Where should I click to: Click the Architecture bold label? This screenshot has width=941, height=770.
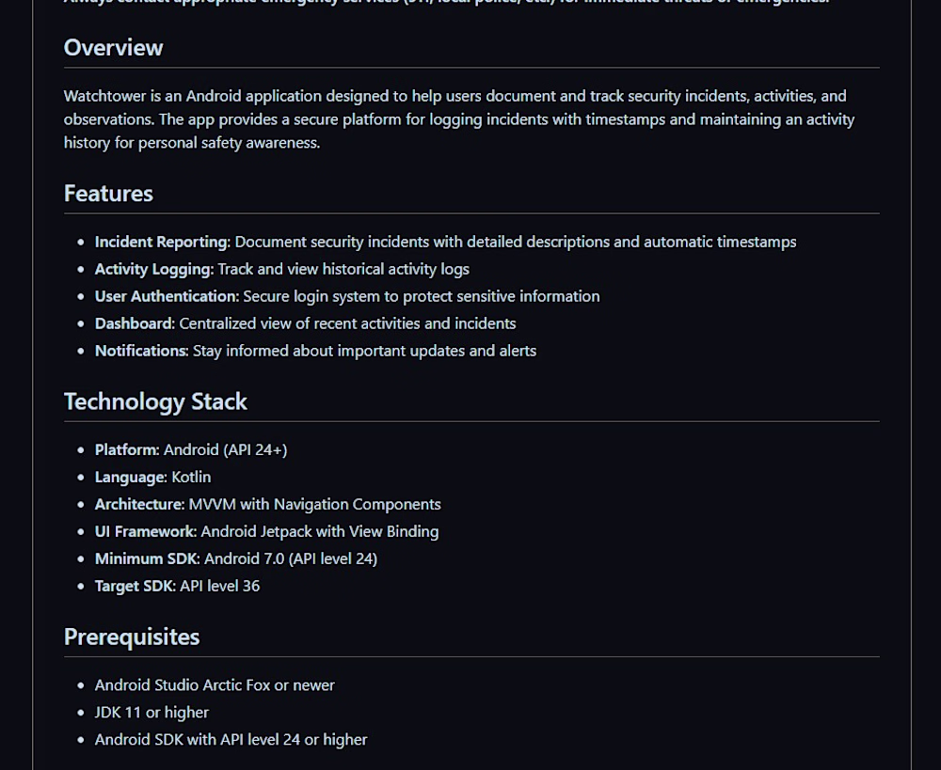pos(140,504)
